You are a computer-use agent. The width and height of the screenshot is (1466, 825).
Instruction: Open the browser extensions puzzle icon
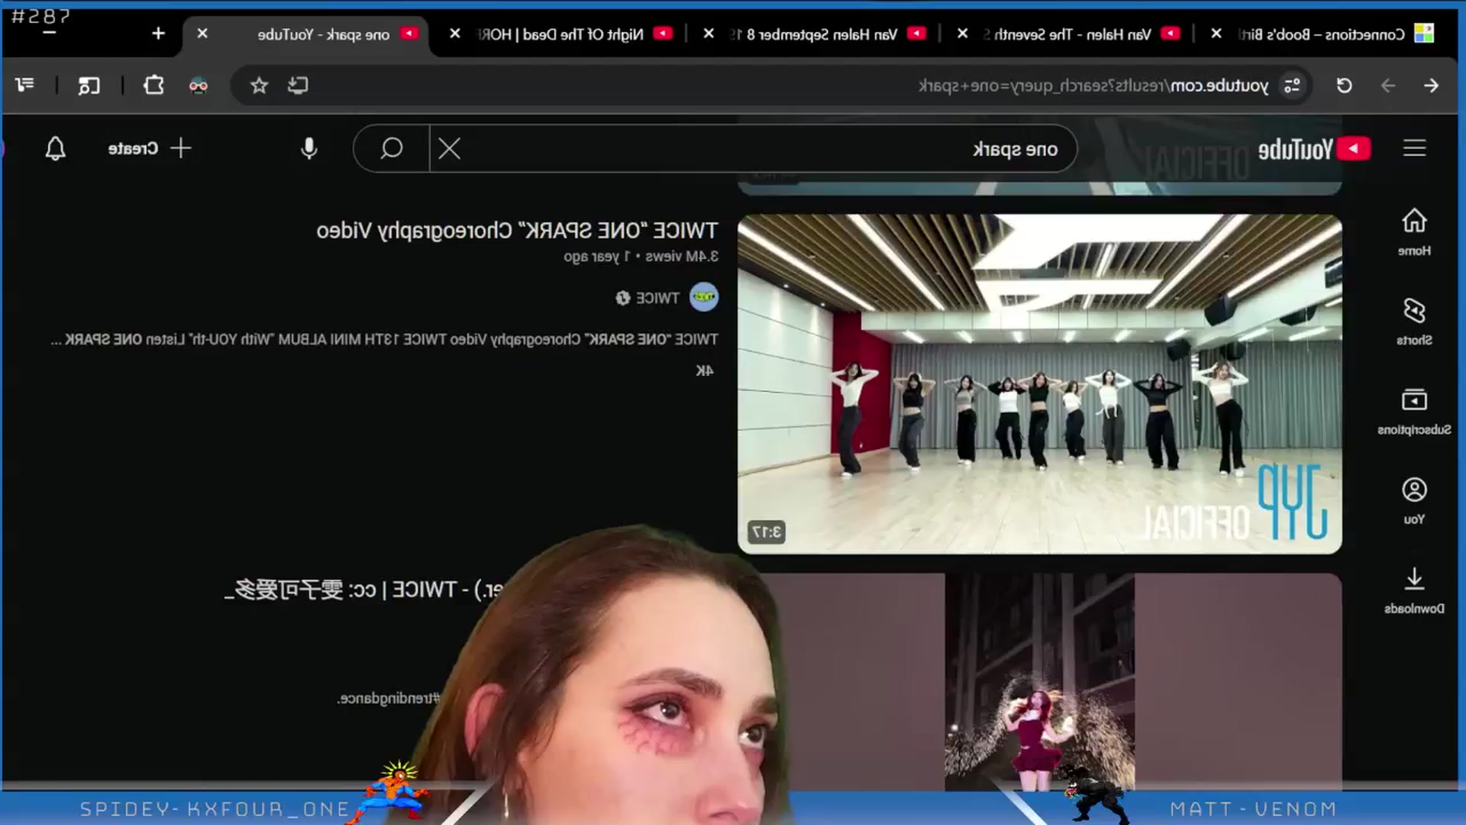point(153,86)
